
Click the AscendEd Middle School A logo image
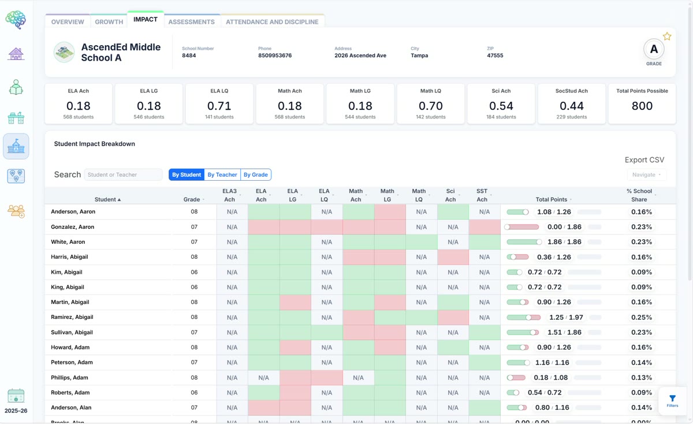pos(64,52)
